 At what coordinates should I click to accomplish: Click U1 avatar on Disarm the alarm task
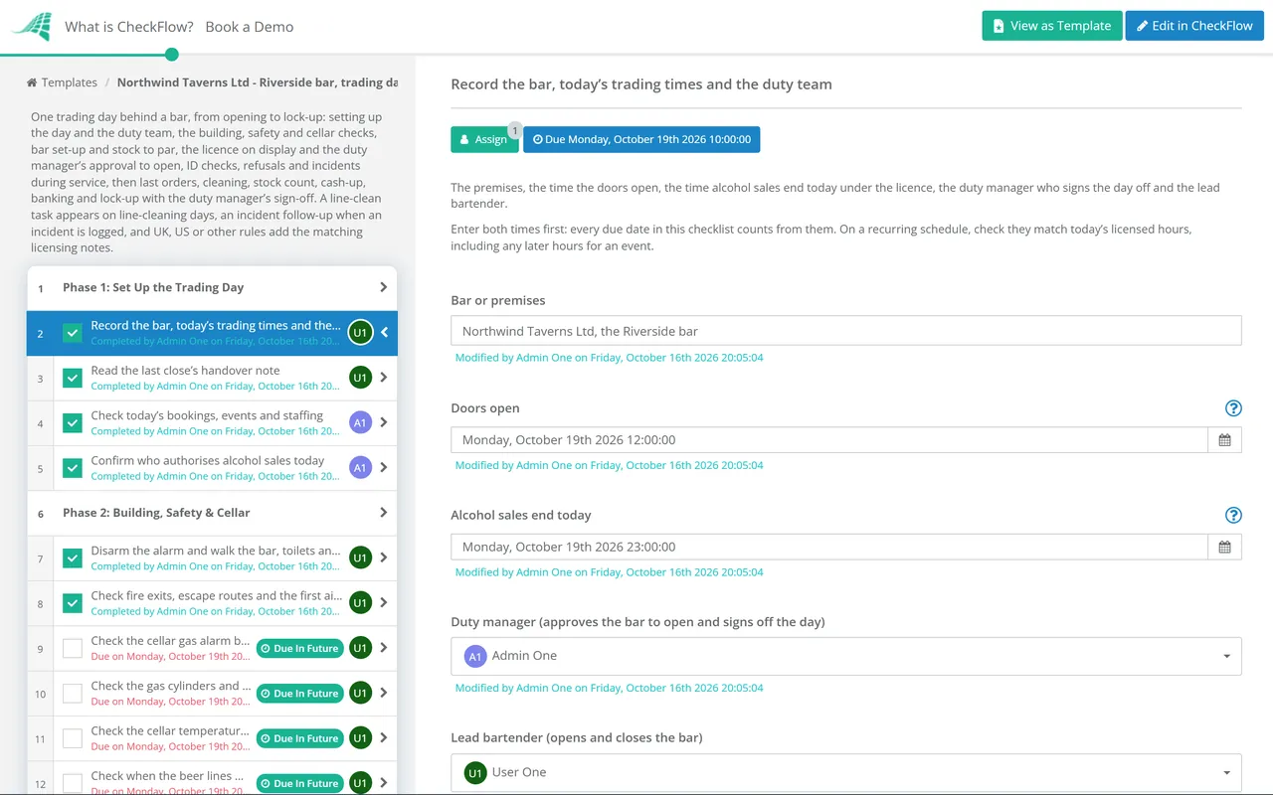tap(360, 557)
